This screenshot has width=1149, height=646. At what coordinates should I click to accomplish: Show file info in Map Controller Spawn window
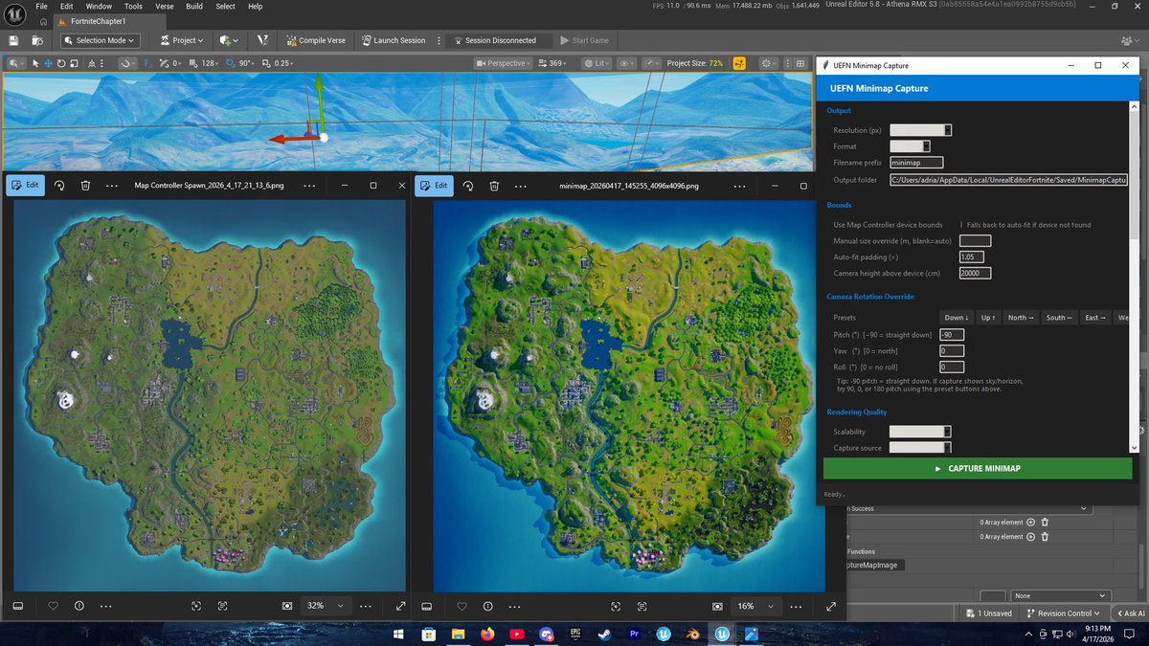coord(79,606)
